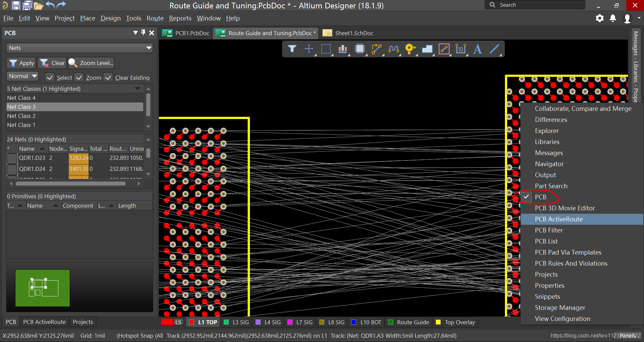Toggle the Select checkbox
Screen dimensions: 644x342
tap(50, 77)
